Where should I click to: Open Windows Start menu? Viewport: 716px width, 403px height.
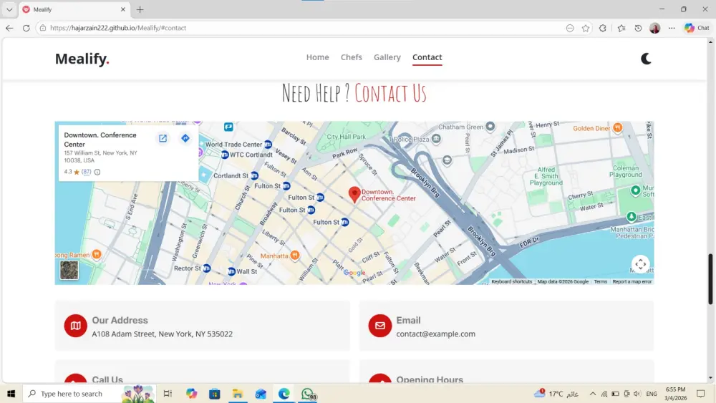click(11, 394)
